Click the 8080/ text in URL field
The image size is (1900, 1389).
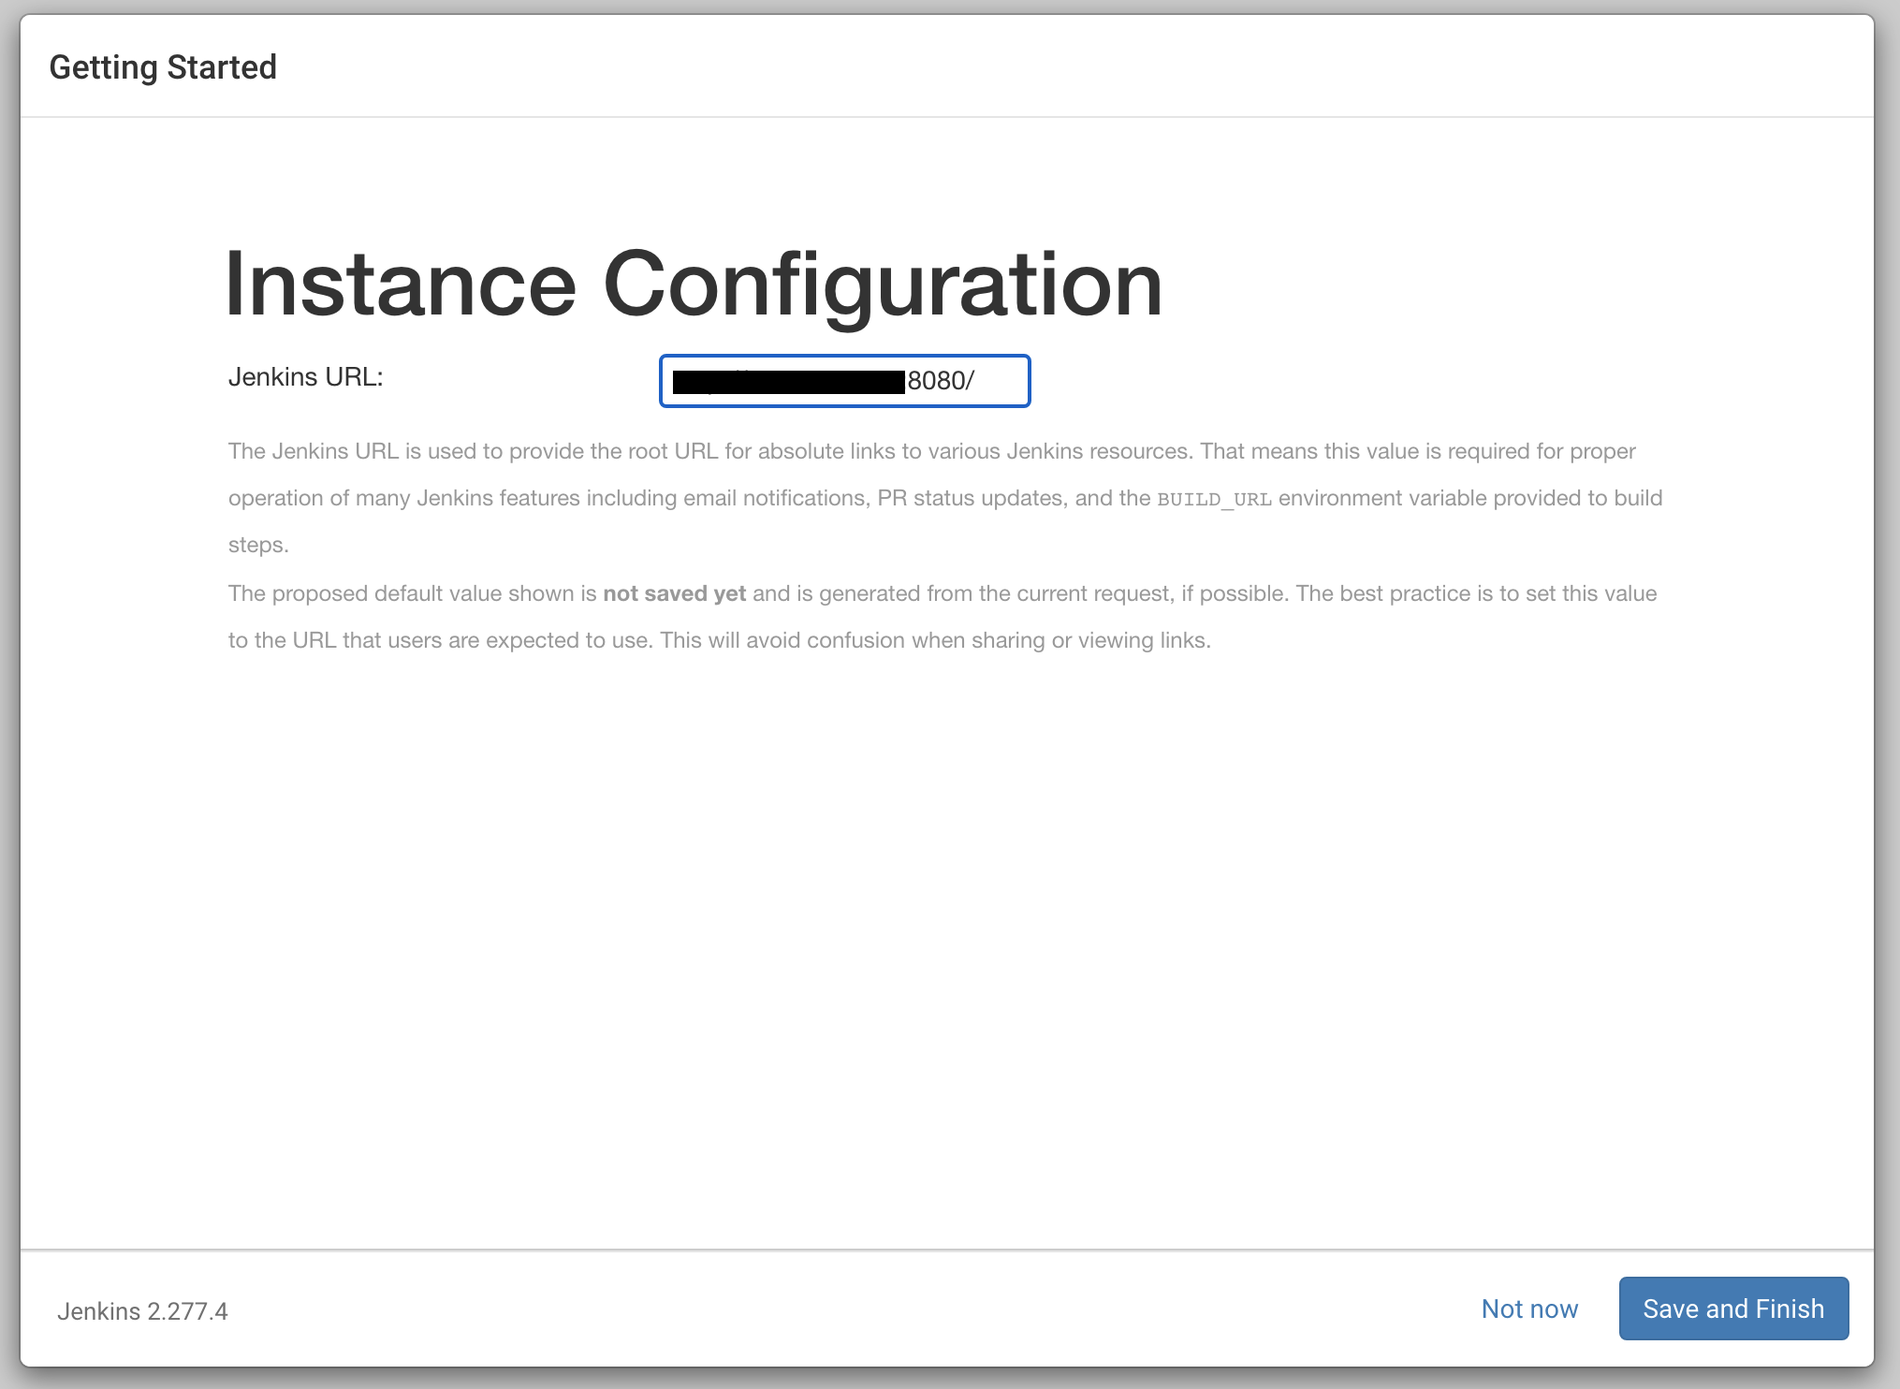tap(940, 381)
